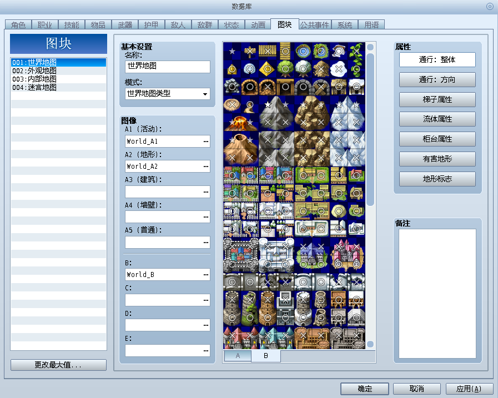Select the wooden signpost tile
Viewport: 498px width, 398px height.
[250, 51]
